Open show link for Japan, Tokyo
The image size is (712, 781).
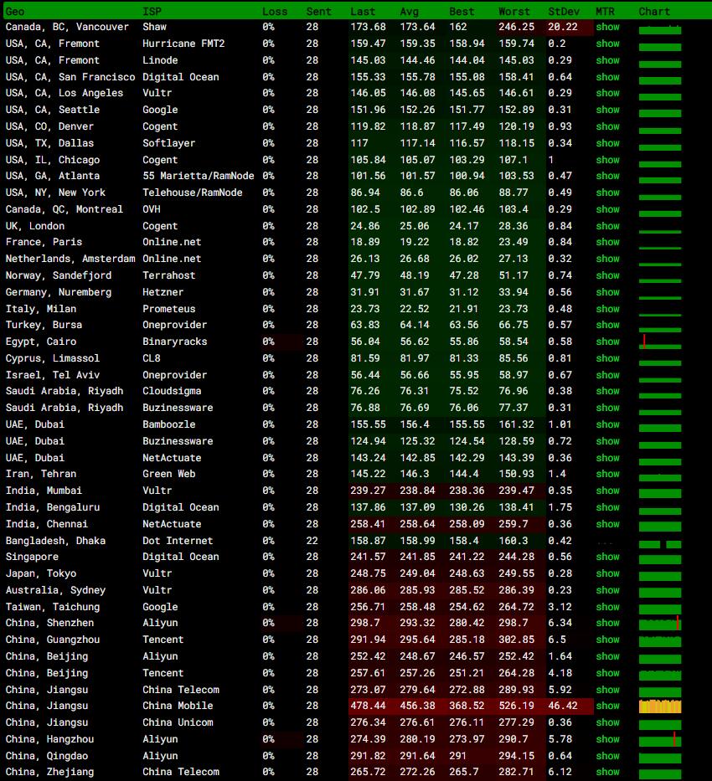coord(607,573)
